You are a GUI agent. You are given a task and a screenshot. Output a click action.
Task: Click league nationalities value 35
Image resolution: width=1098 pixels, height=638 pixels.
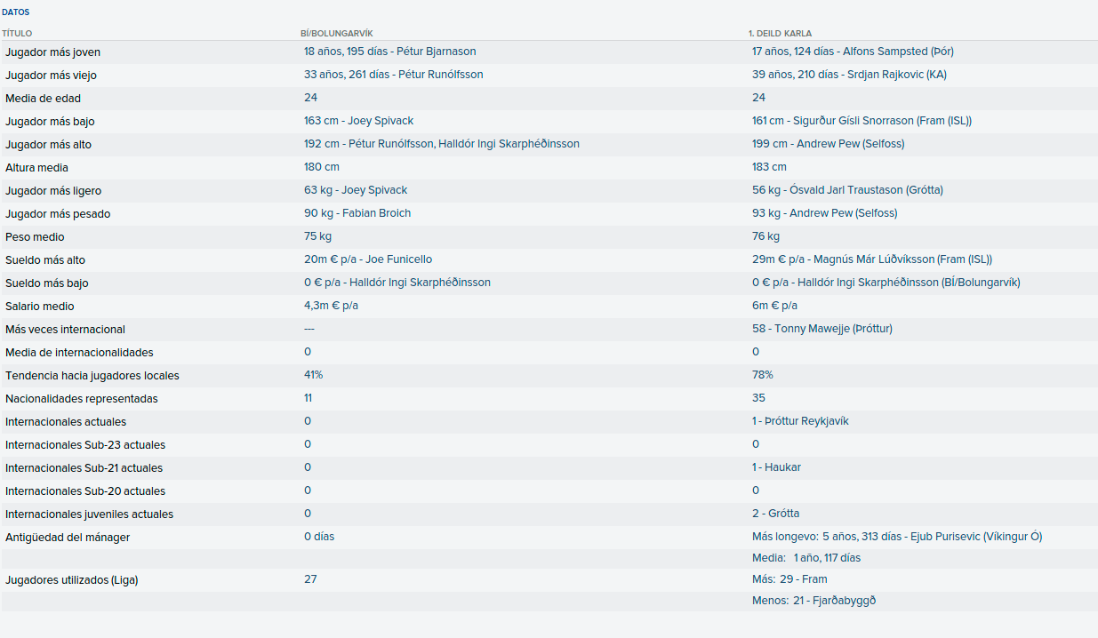pos(758,398)
